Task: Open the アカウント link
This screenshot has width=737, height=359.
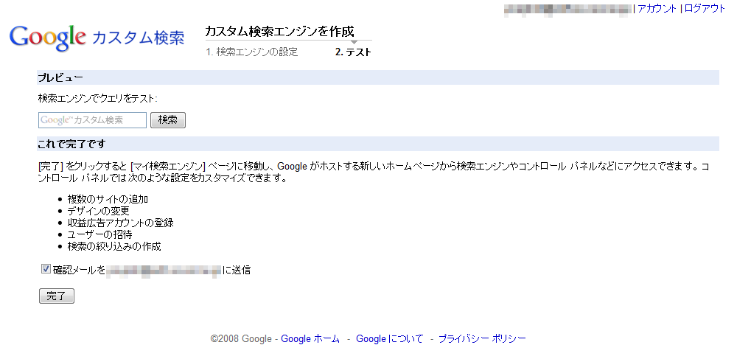Action: 657,8
